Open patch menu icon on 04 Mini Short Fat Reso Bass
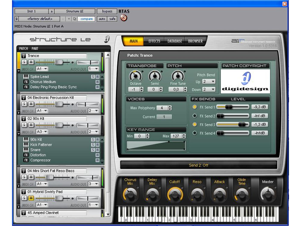This screenshot has width=301, height=226. pyautogui.click(x=23, y=171)
